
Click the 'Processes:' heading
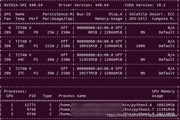[15, 91]
